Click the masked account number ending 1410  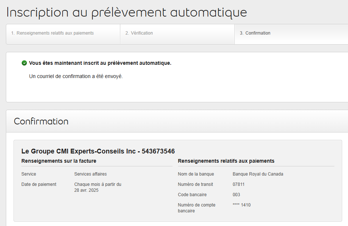242,205
